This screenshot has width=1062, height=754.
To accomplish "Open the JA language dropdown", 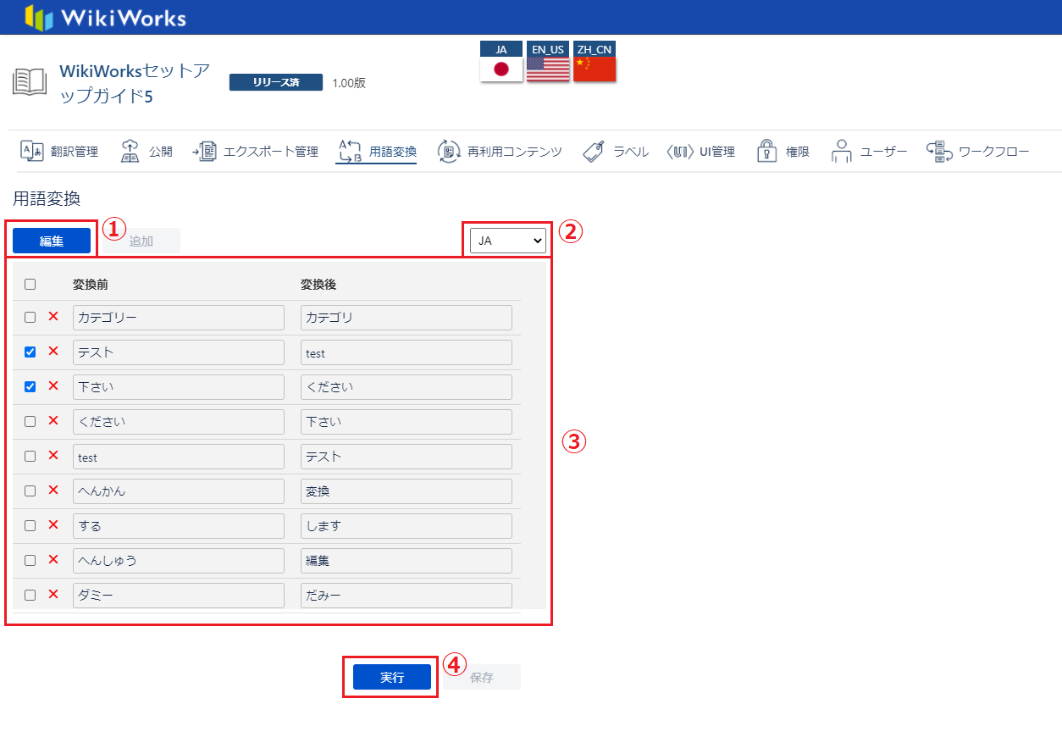I will (508, 241).
